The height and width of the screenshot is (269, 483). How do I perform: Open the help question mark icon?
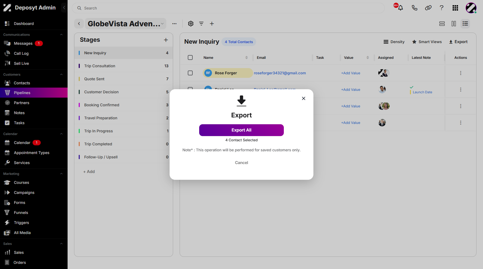point(441,8)
